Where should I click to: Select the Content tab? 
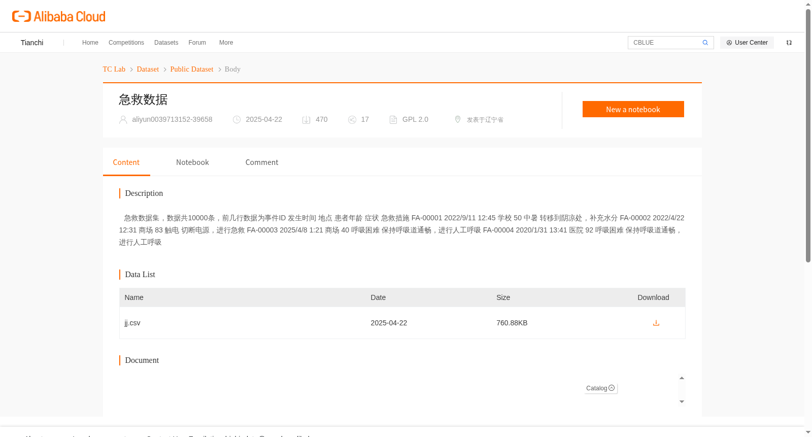pyautogui.click(x=126, y=162)
